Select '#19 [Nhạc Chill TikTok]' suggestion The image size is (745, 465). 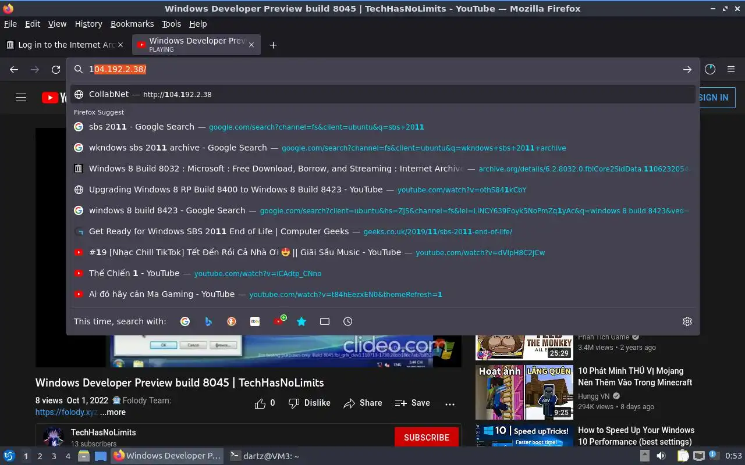click(x=383, y=252)
